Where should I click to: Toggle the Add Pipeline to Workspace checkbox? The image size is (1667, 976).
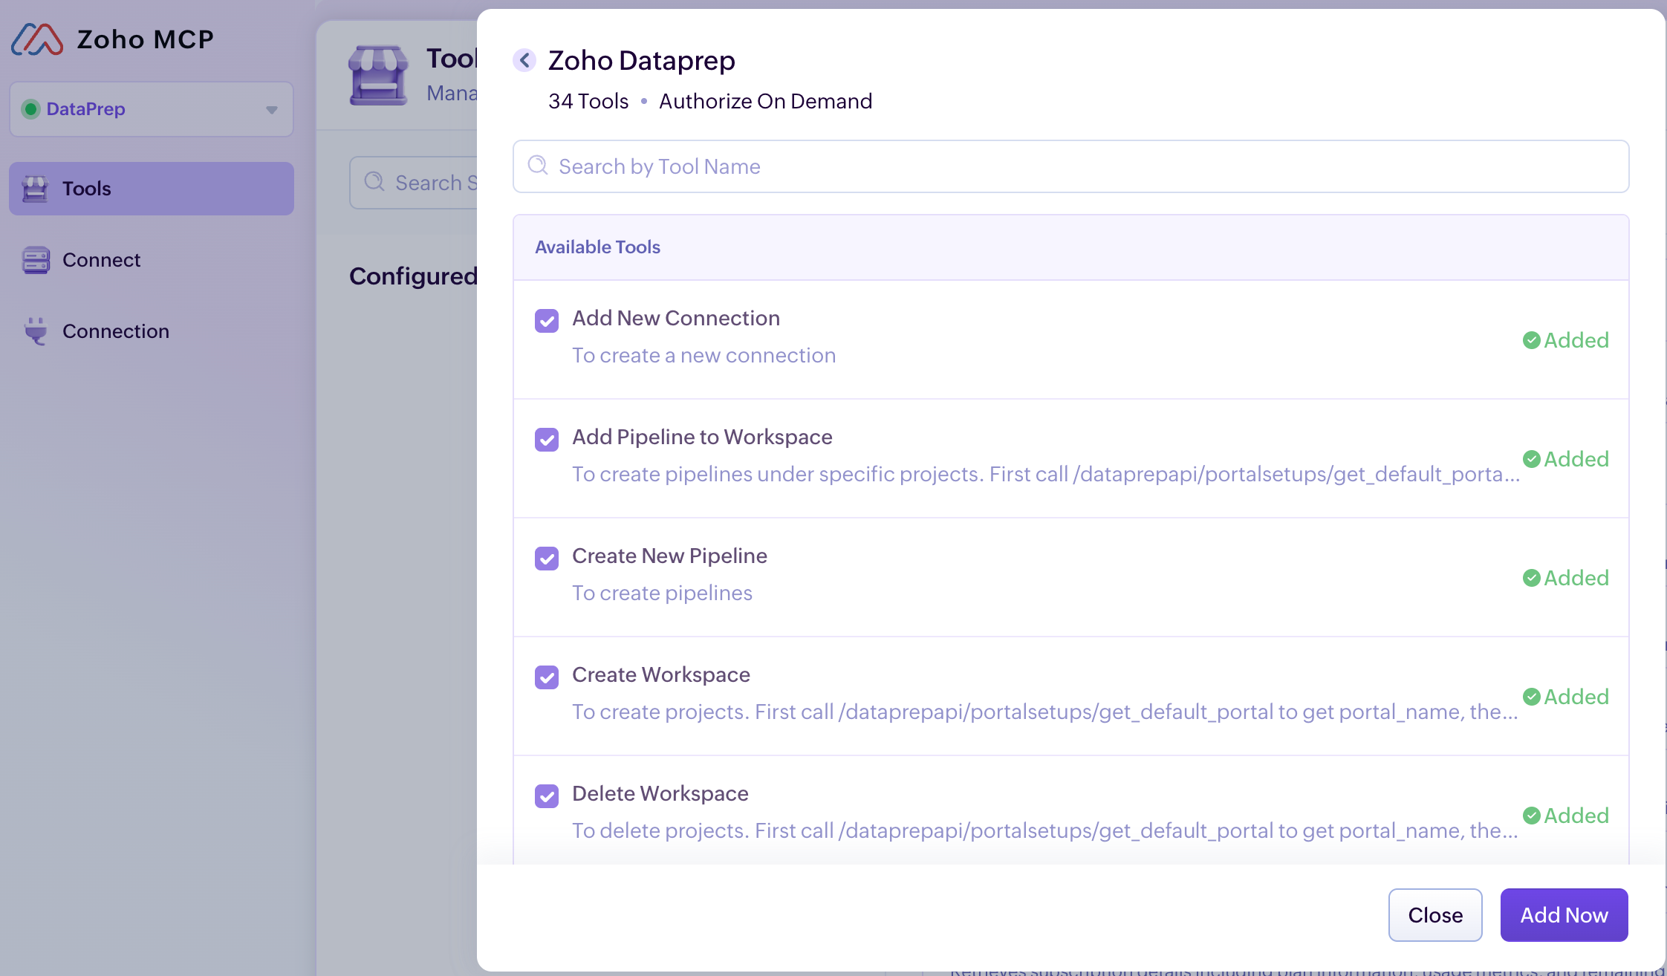coord(547,440)
